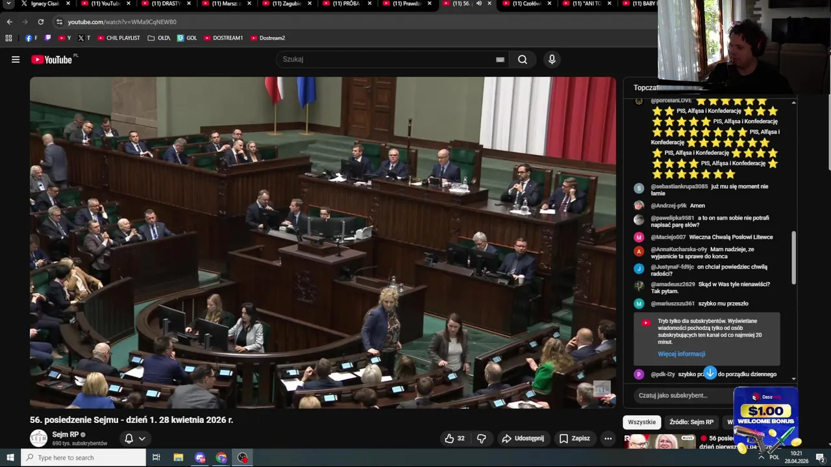Open the Facebook F bookmark
Image resolution: width=831 pixels, height=467 pixels.
point(31,38)
